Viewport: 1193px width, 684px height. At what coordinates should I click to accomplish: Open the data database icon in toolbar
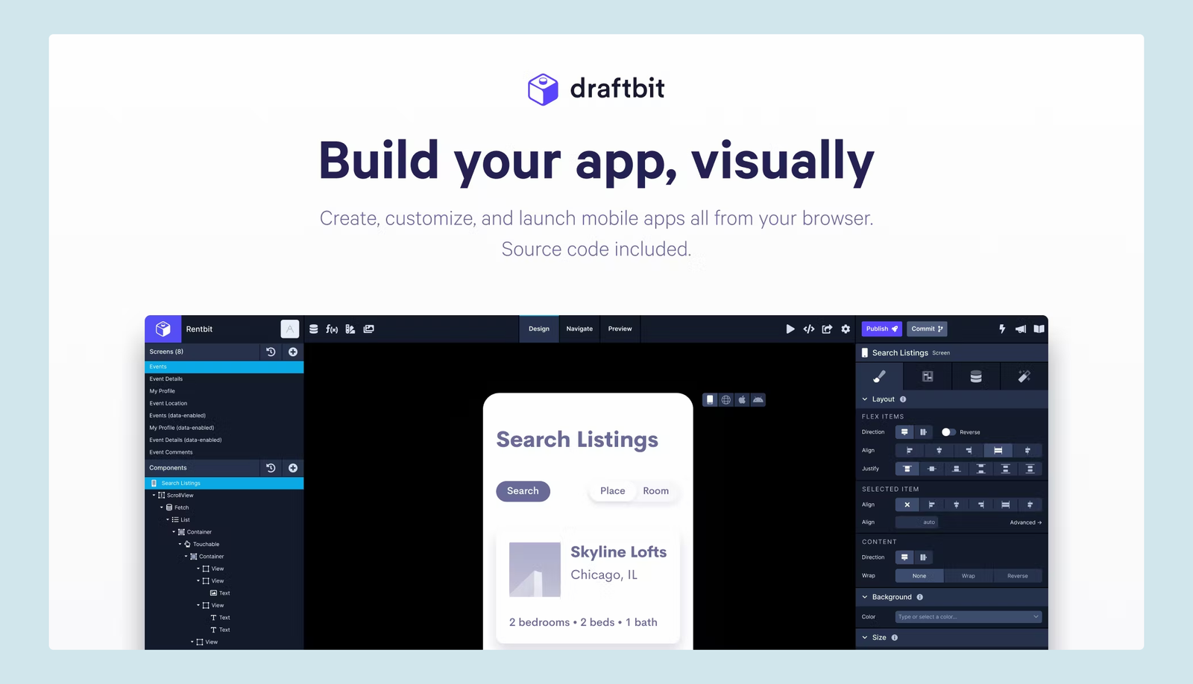click(x=314, y=329)
